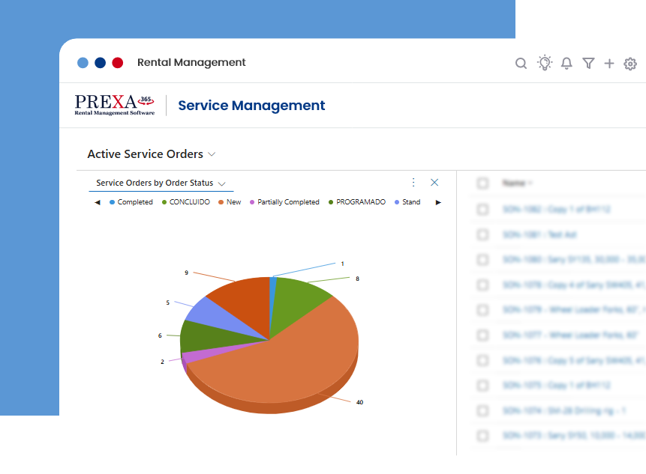646x474 pixels.
Task: Check the second service order row checkbox
Action: tap(482, 234)
